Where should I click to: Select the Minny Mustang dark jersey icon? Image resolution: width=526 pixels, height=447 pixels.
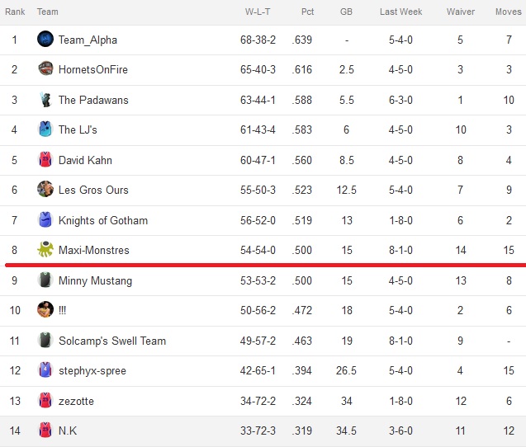pyautogui.click(x=45, y=280)
